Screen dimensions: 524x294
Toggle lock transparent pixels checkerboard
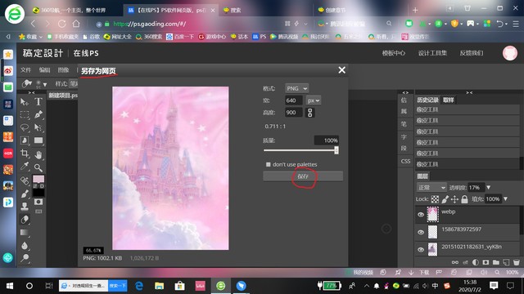[x=435, y=199]
